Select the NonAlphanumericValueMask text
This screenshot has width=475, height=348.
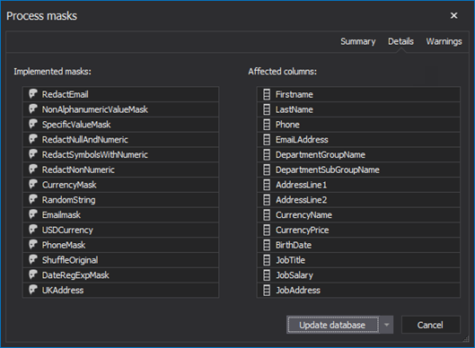[x=95, y=109]
